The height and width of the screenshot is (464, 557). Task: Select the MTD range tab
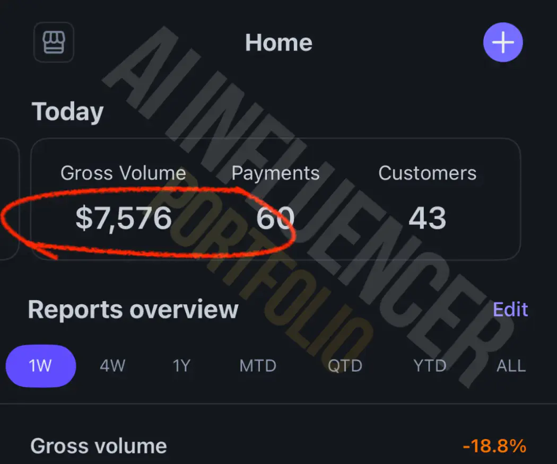click(258, 366)
